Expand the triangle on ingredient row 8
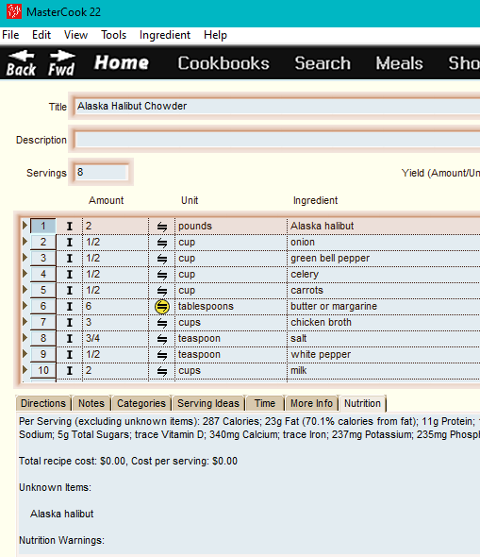480x557 pixels. [x=25, y=337]
